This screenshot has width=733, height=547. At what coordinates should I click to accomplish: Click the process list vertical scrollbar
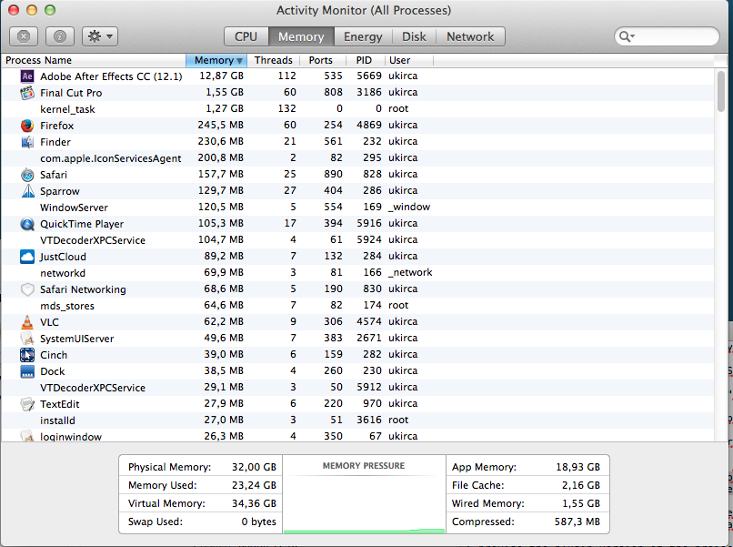click(721, 91)
